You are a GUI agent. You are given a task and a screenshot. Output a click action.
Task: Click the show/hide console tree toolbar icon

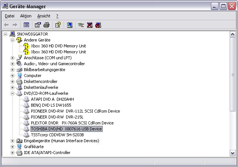tap(26, 25)
